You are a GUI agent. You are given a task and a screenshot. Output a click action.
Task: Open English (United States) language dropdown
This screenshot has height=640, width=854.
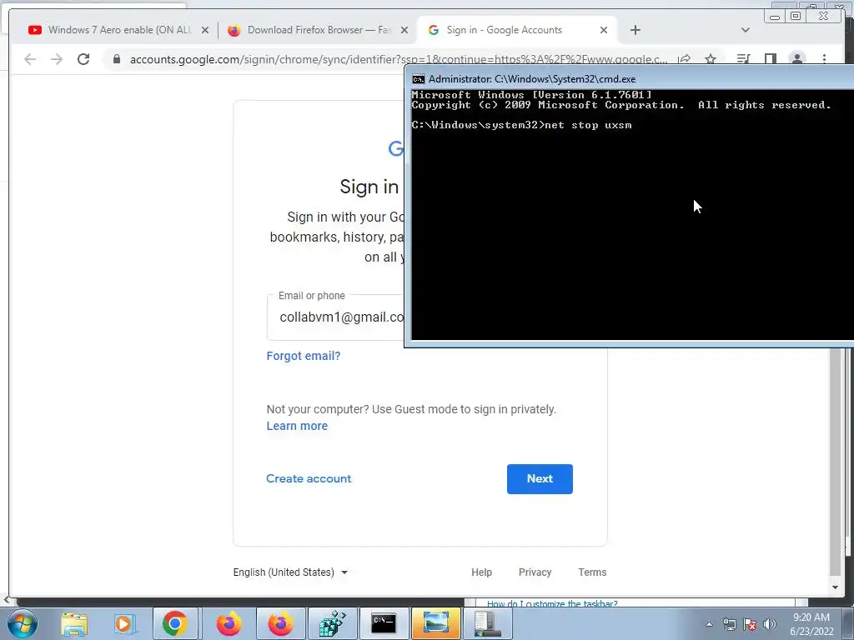click(290, 572)
